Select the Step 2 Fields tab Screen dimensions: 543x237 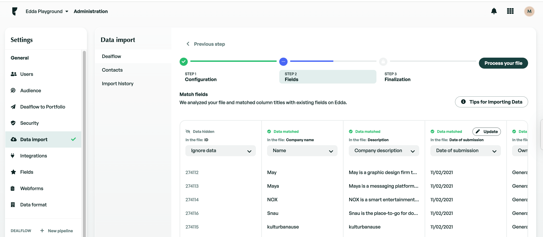(328, 77)
